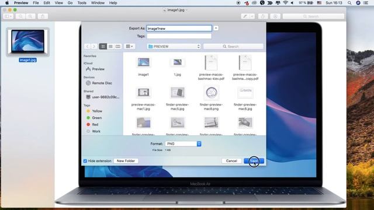This screenshot has height=210, width=374.
Task: Select the 1.jpg file icon
Action: (178, 62)
